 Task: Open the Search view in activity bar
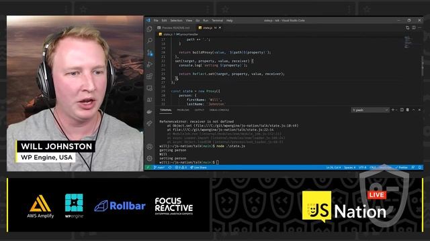[x=149, y=41]
